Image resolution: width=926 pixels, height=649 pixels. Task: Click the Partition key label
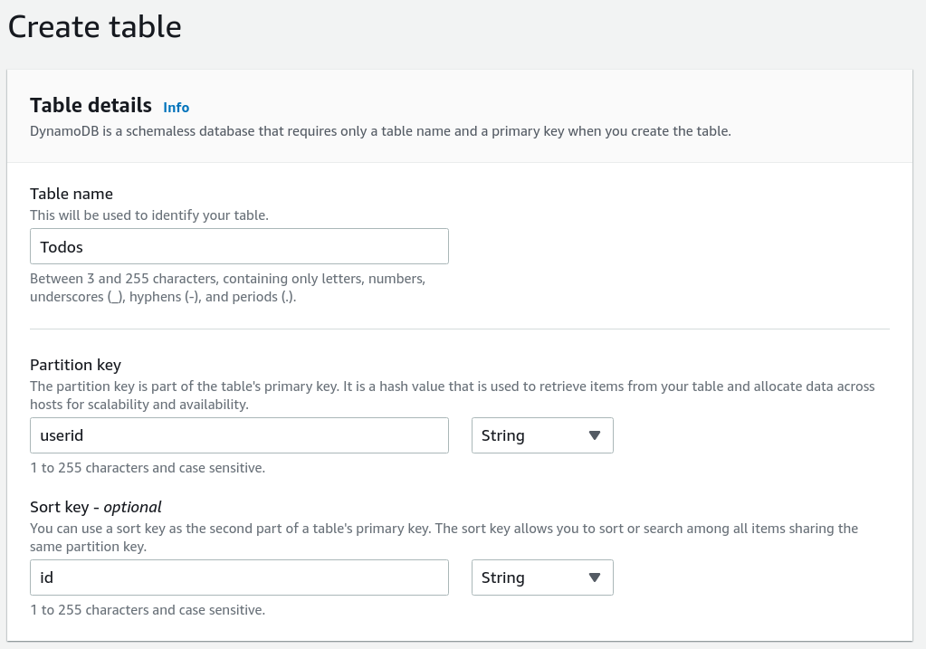click(76, 365)
